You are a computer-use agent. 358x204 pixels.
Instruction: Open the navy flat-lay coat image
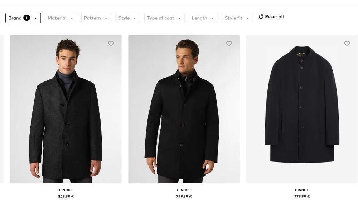302,109
